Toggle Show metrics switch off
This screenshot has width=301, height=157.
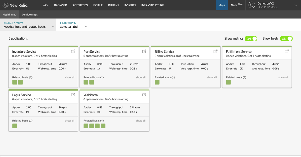click(x=251, y=39)
